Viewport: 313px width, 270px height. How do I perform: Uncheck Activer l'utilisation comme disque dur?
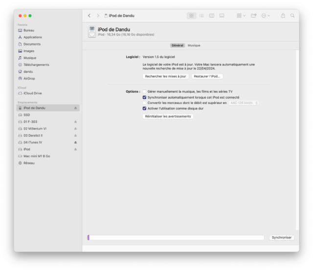tap(144, 108)
